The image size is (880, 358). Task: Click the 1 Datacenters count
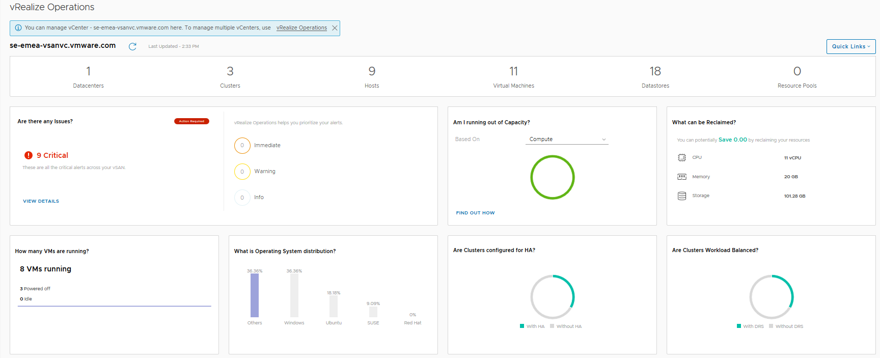click(x=88, y=71)
